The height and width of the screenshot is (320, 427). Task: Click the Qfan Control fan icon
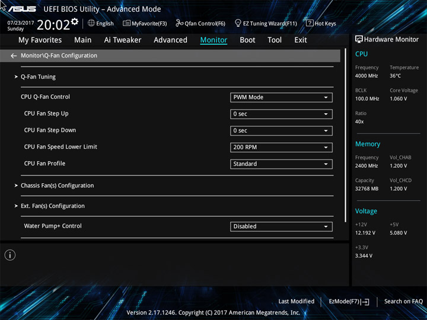pyautogui.click(x=179, y=23)
